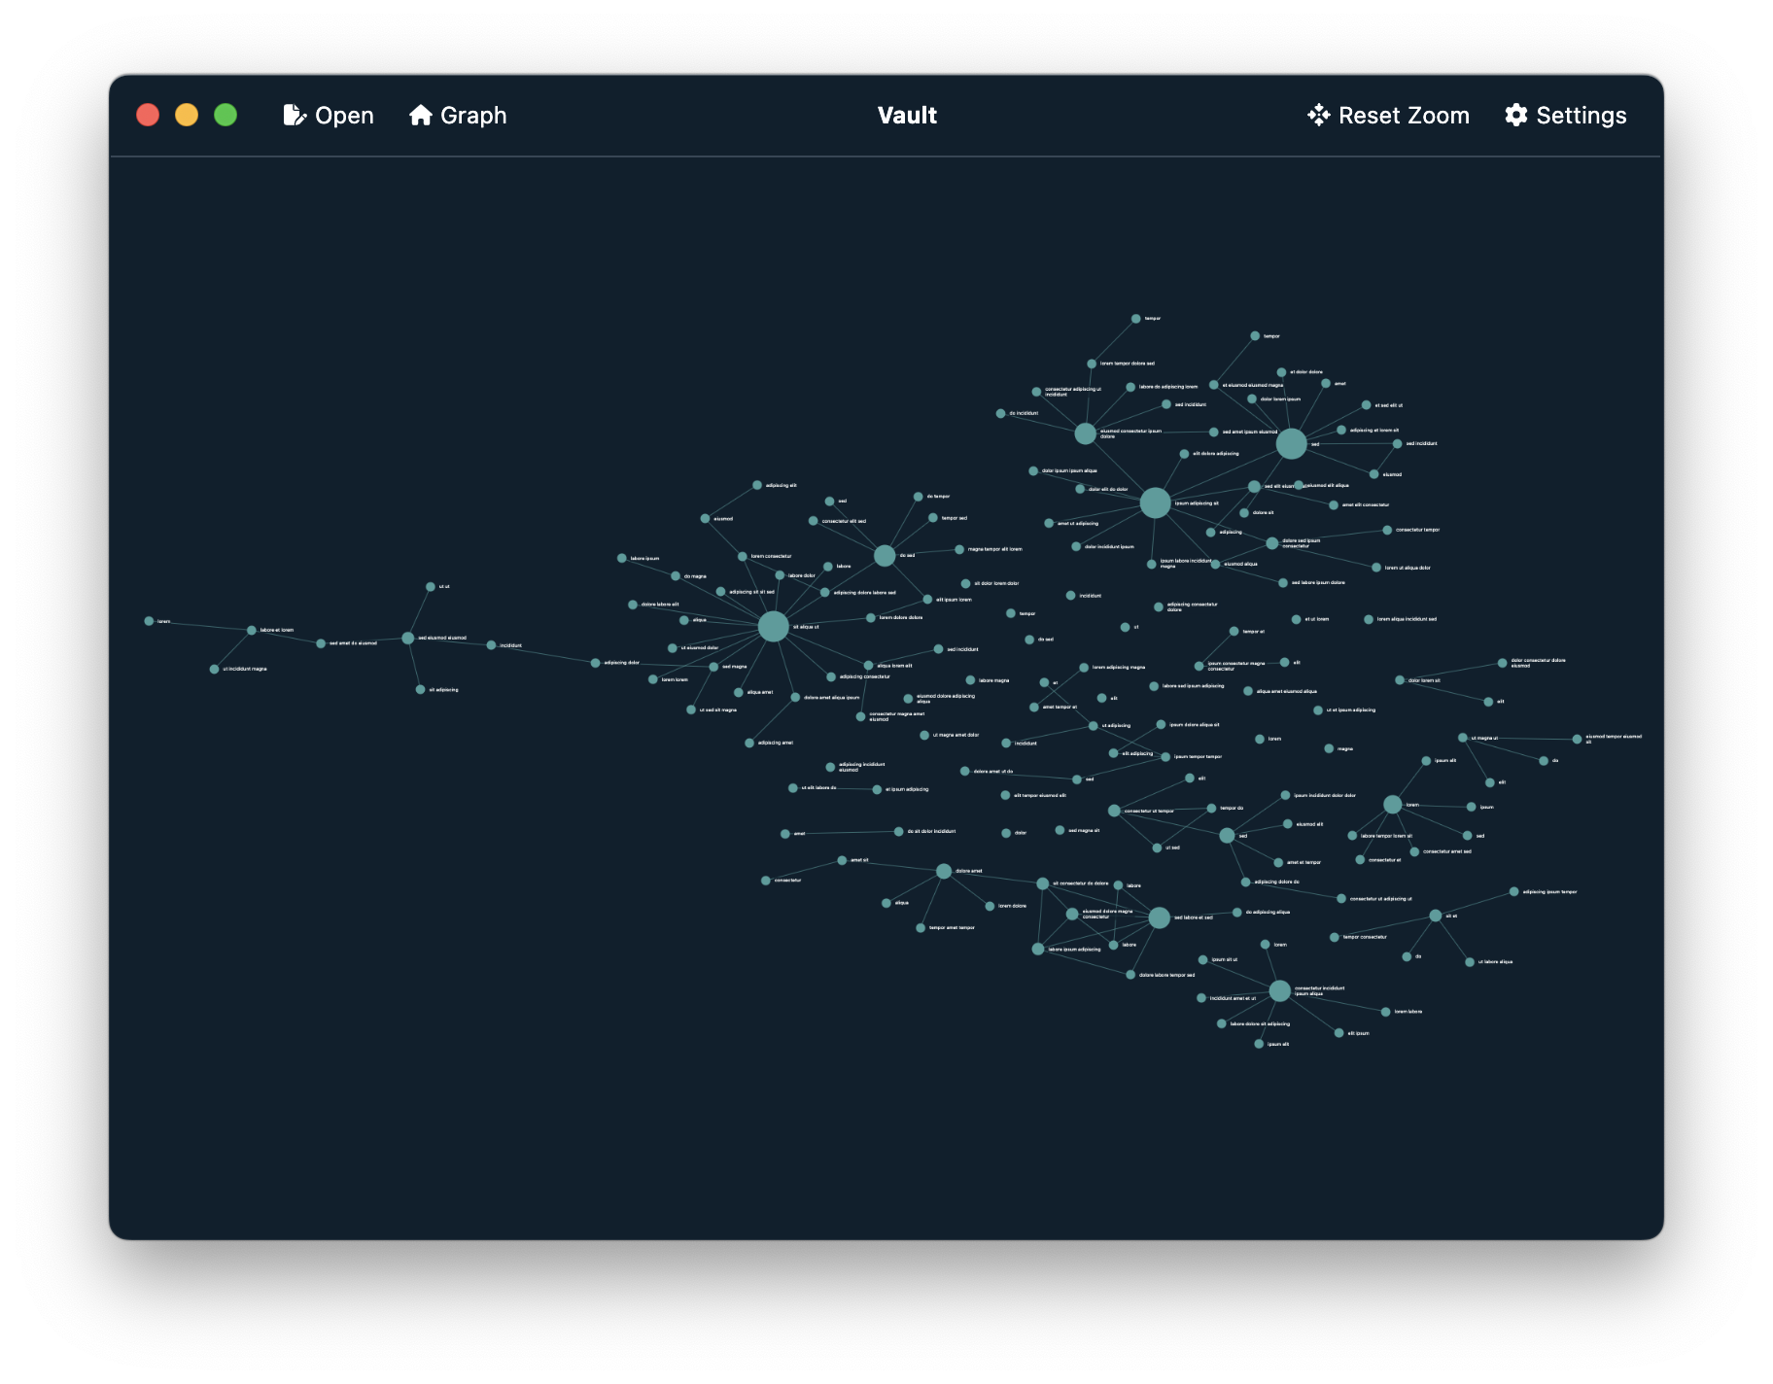Click the 'sit adipiscing' node
Screen dimensions: 1773x1384
(x=420, y=690)
